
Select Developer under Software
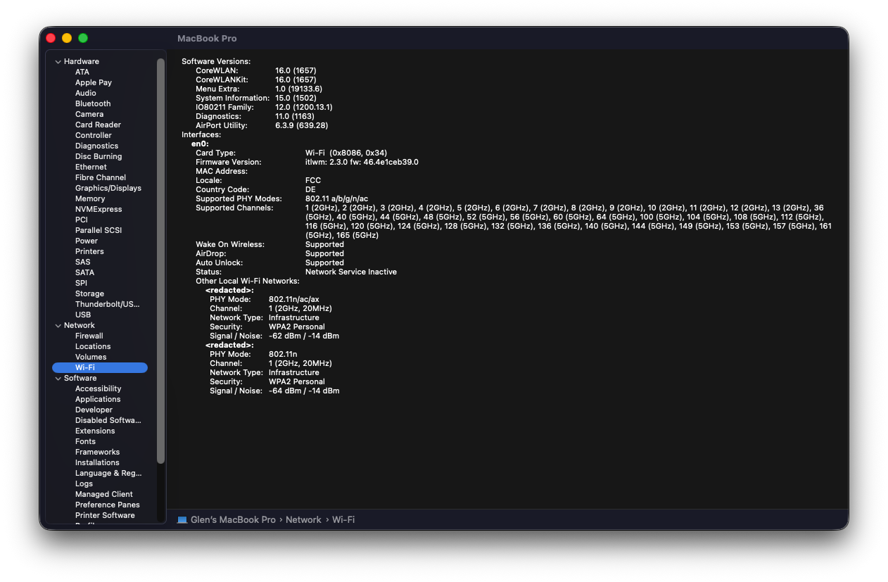tap(94, 410)
